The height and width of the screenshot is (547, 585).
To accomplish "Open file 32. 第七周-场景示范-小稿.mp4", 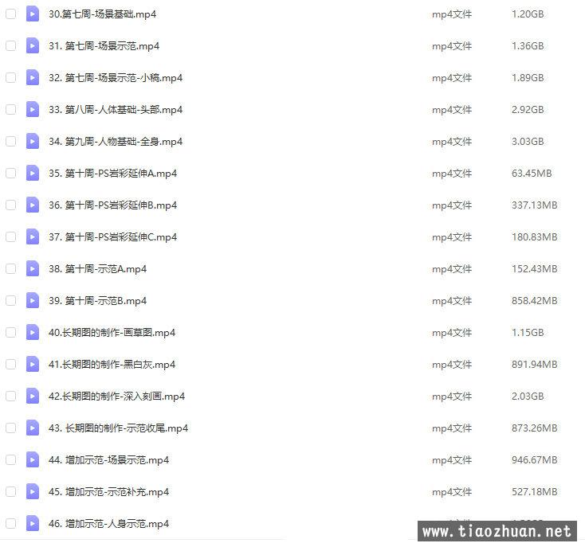I will (116, 78).
